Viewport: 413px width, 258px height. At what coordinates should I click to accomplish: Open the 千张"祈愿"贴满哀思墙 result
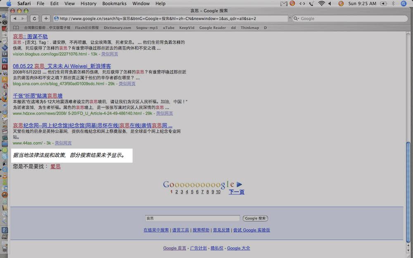38,96
